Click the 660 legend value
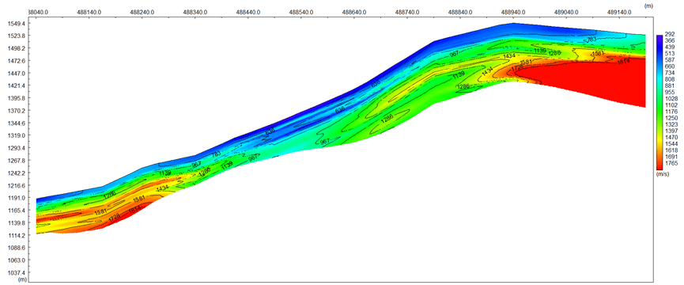Viewport: 684px width, 285px height. coord(670,66)
